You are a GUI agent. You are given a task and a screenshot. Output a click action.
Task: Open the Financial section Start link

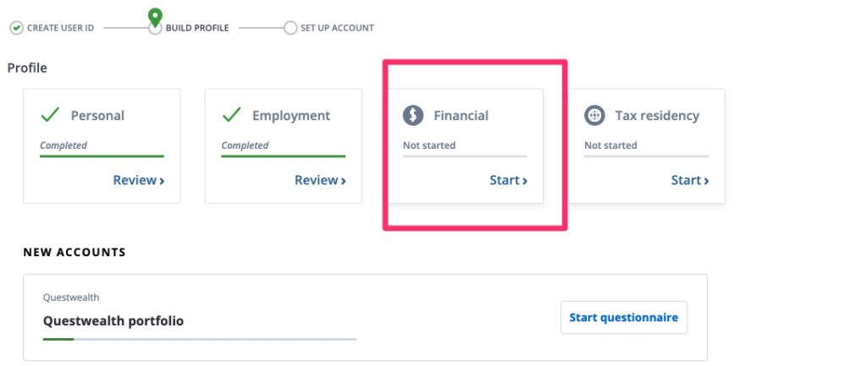(x=508, y=180)
